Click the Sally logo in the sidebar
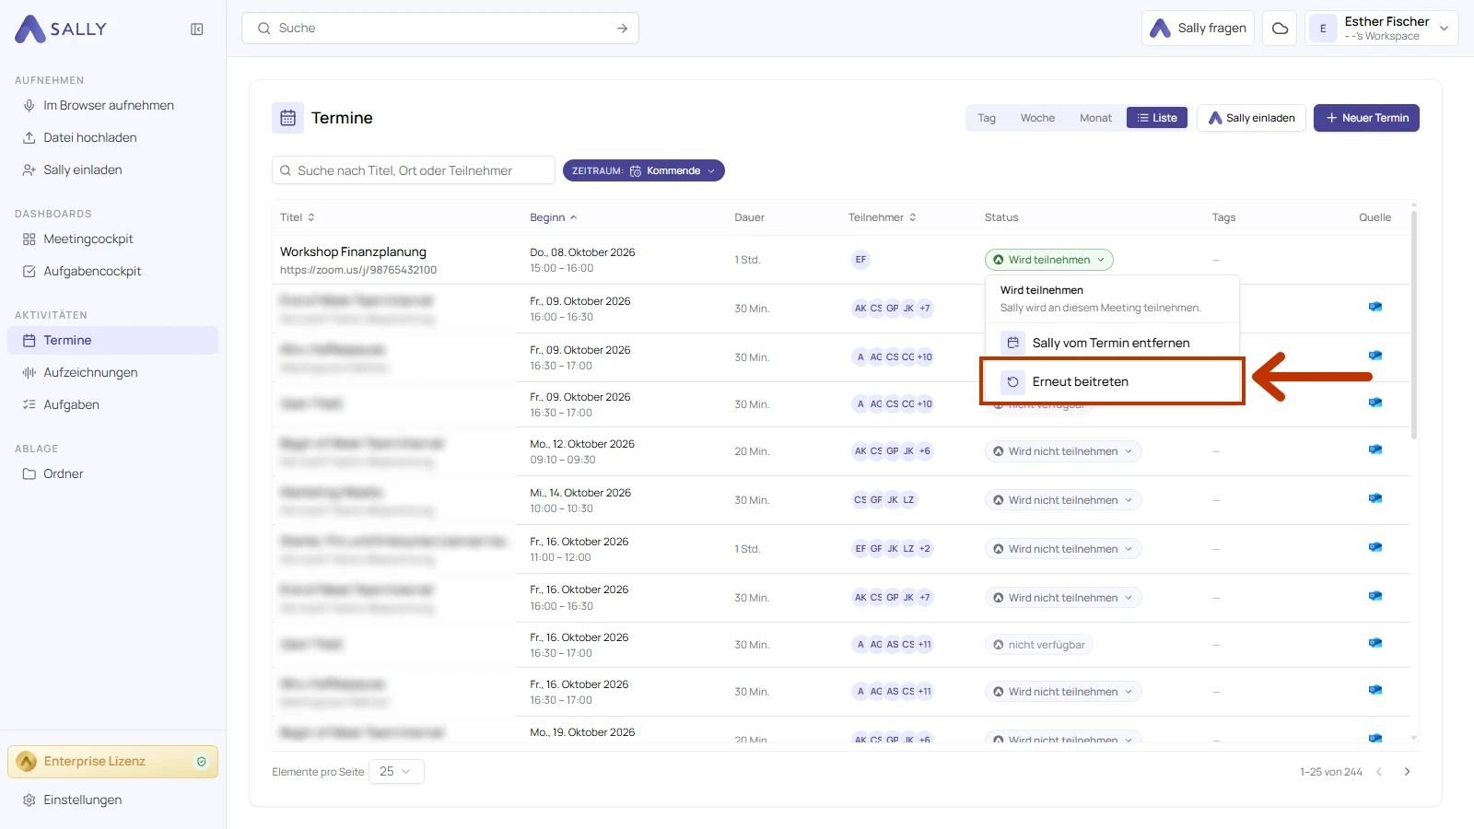This screenshot has height=829, width=1474. 61,29
